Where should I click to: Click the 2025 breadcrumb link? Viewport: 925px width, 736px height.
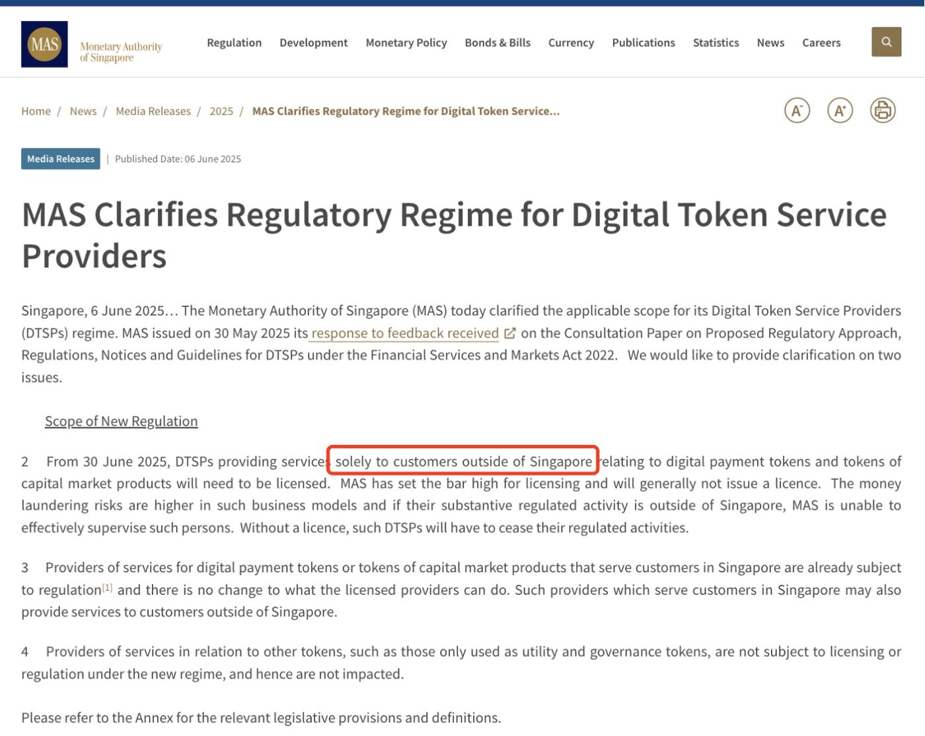pyautogui.click(x=221, y=111)
